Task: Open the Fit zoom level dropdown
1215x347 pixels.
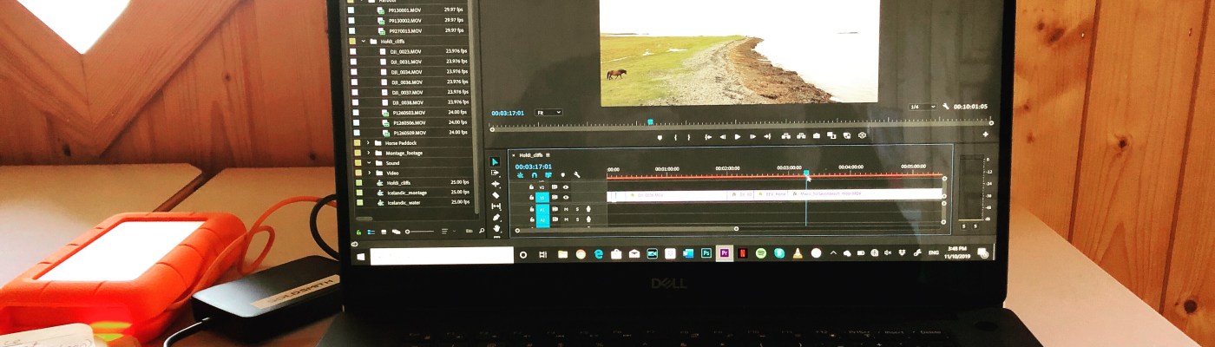Action: click(548, 113)
